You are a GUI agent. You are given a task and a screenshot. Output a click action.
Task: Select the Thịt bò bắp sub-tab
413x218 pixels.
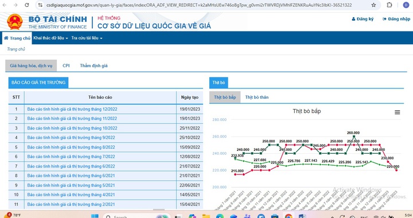tap(225, 98)
